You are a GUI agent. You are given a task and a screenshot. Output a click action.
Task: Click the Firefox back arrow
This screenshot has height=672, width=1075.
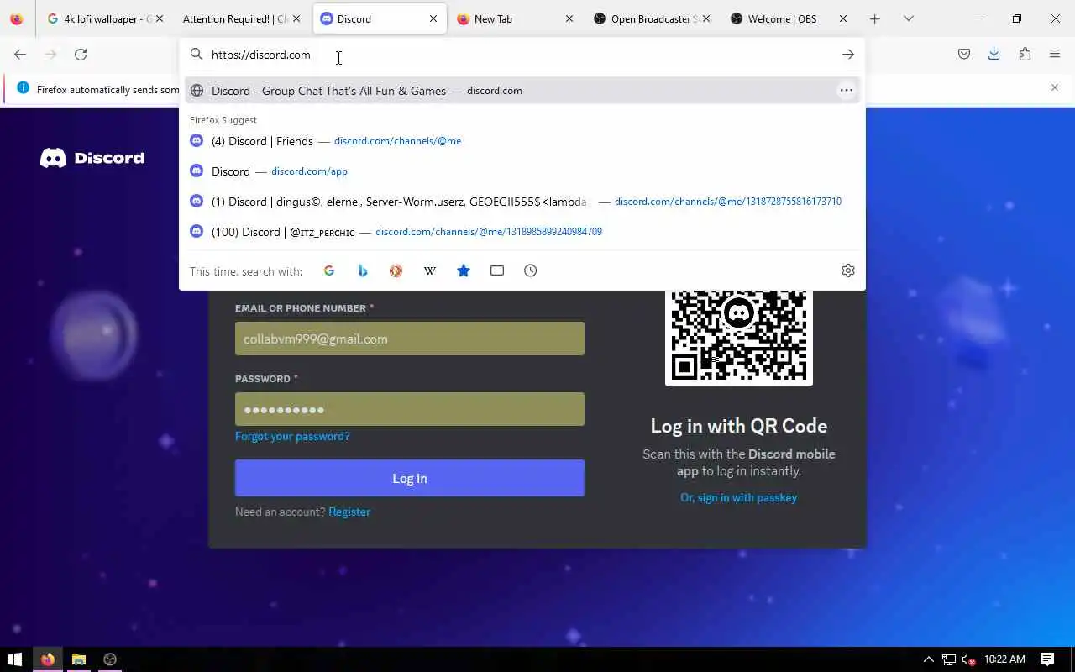[x=20, y=55]
